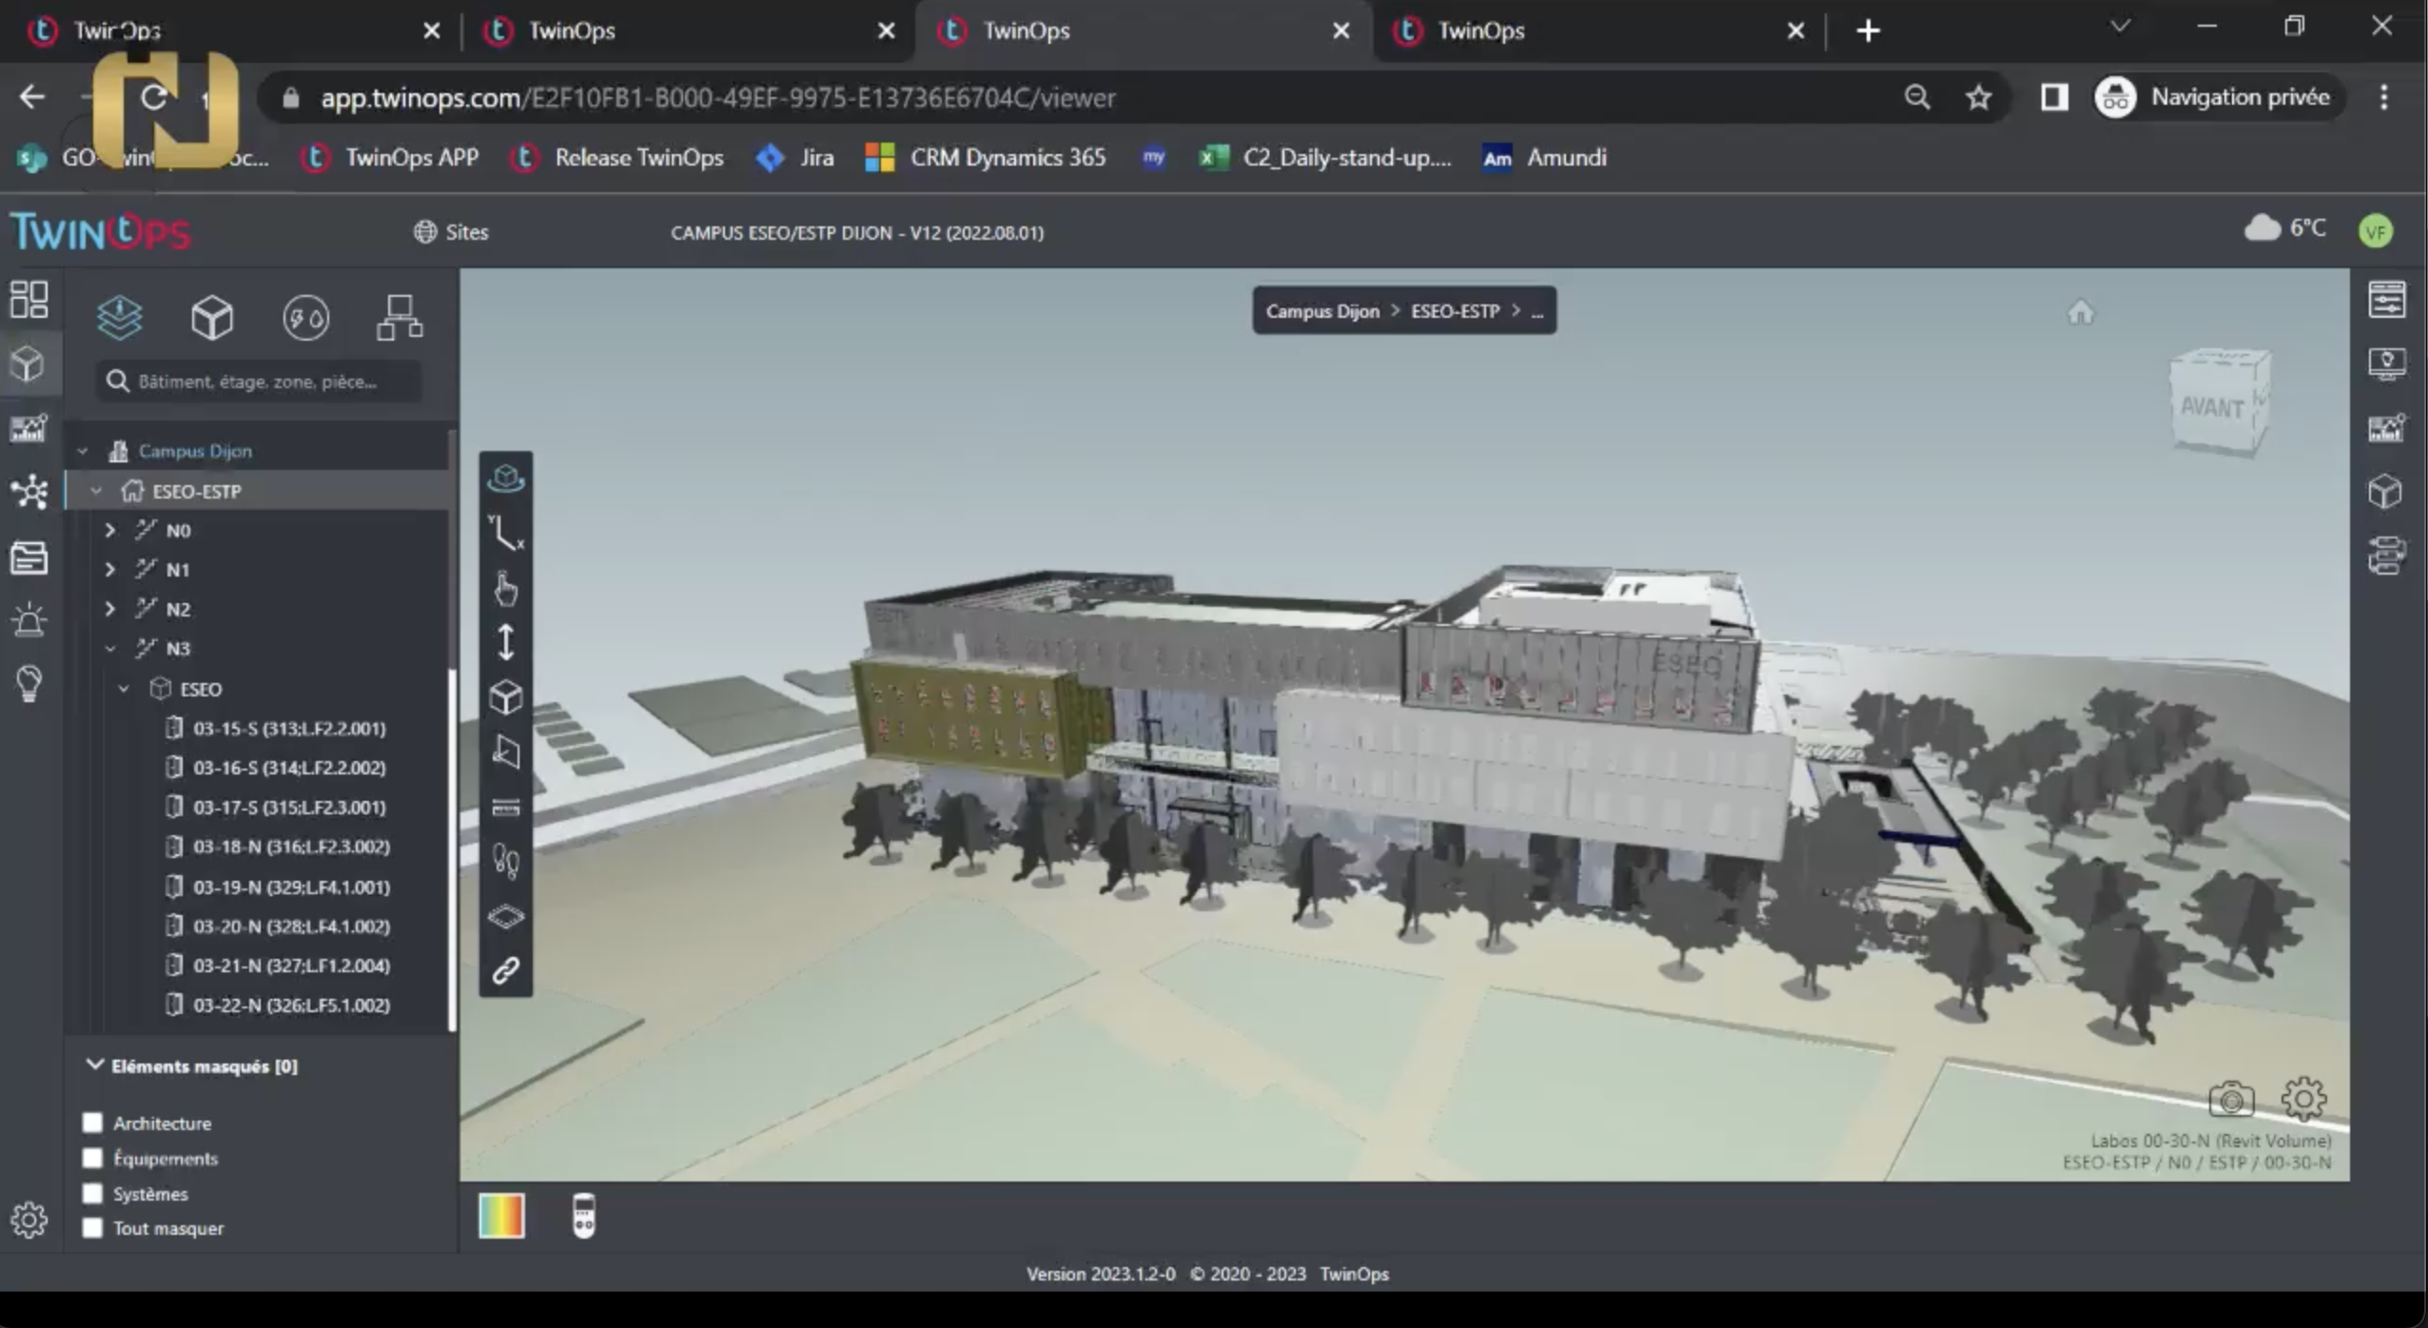Image resolution: width=2428 pixels, height=1328 pixels.
Task: Click the link chain tool icon
Action: pyautogui.click(x=506, y=970)
